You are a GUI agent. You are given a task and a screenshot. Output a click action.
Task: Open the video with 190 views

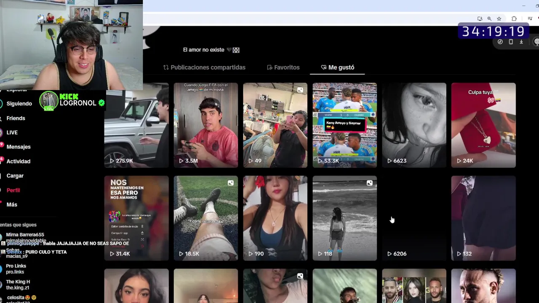coord(275,218)
